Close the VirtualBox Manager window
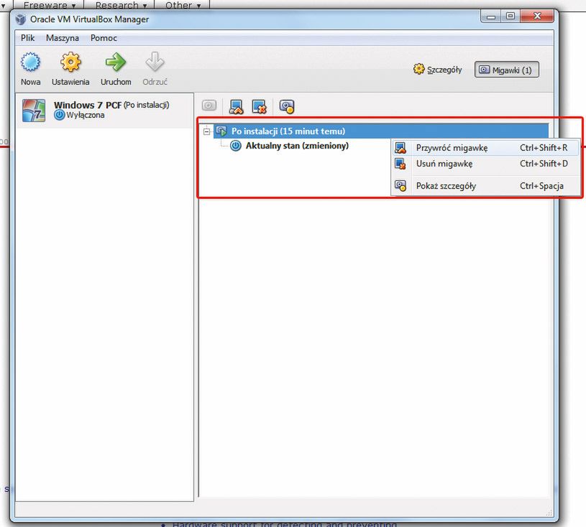The width and height of the screenshot is (586, 527). coord(537,16)
